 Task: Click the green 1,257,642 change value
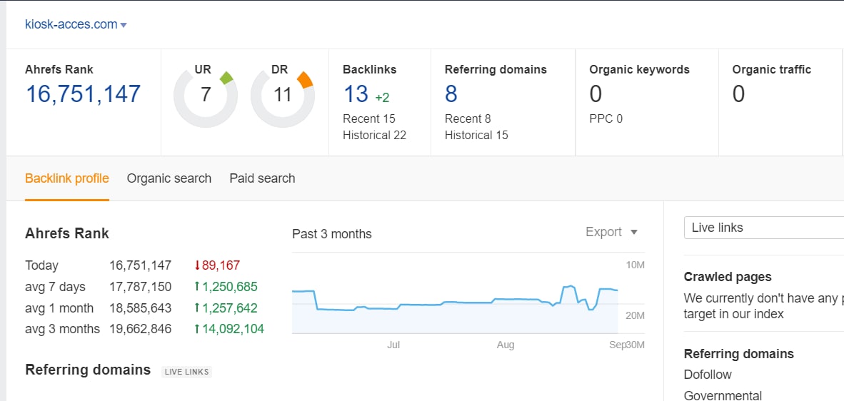226,308
